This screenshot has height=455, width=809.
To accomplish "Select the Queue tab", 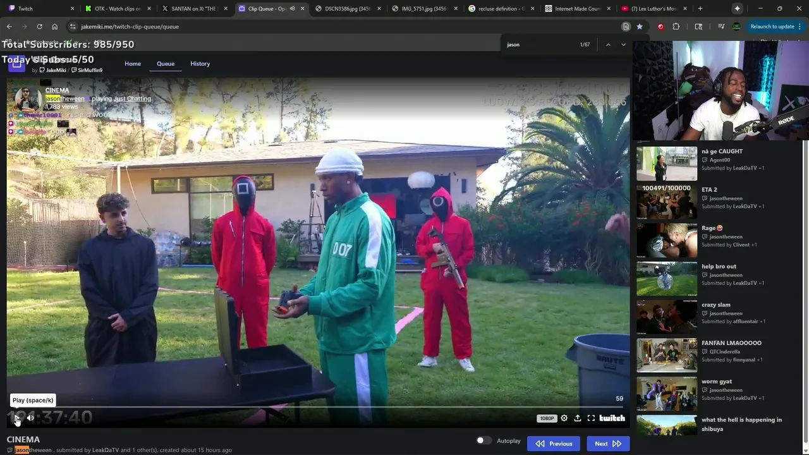I will coord(166,64).
